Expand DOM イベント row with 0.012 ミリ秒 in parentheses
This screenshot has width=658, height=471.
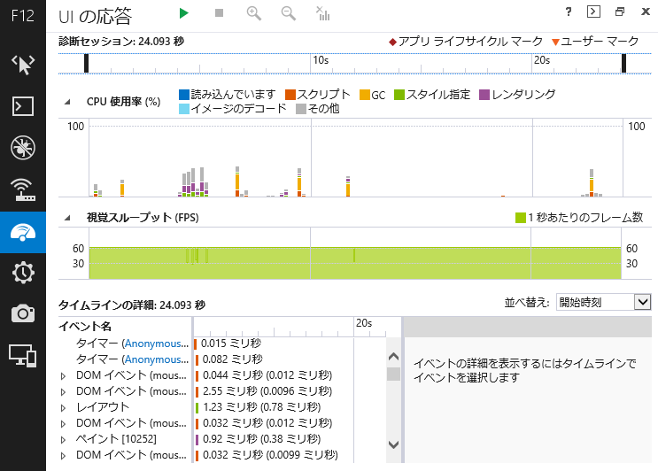pos(64,424)
